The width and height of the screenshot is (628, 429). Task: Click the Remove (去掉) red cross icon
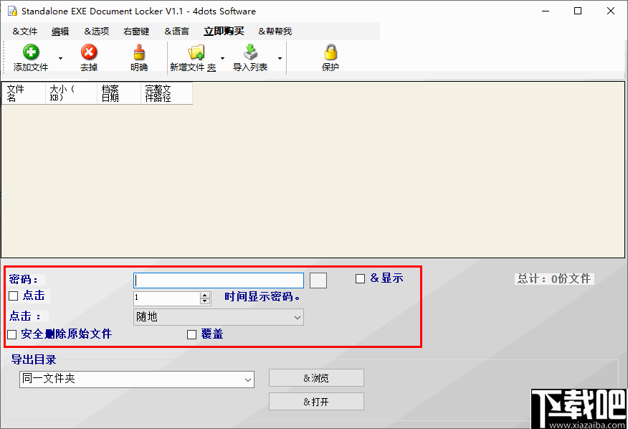coord(88,52)
